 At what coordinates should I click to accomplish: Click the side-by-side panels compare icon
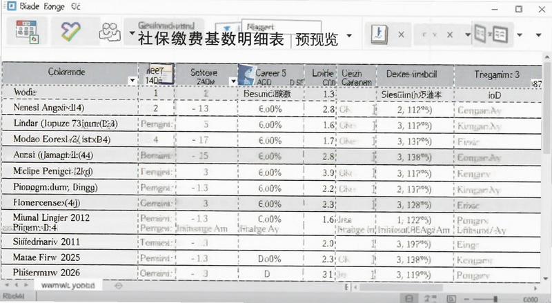click(491, 35)
